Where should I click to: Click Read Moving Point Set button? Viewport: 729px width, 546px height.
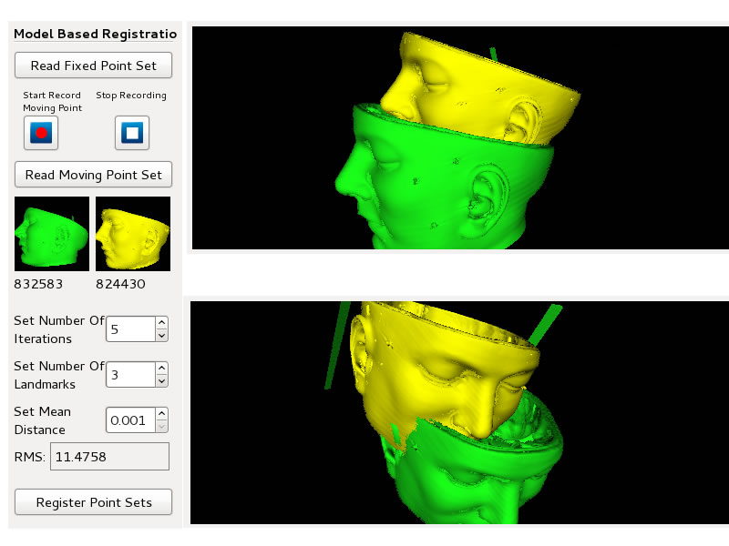[x=94, y=175]
